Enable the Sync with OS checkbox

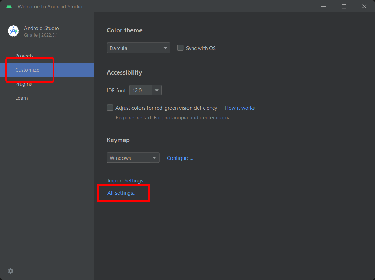(180, 48)
